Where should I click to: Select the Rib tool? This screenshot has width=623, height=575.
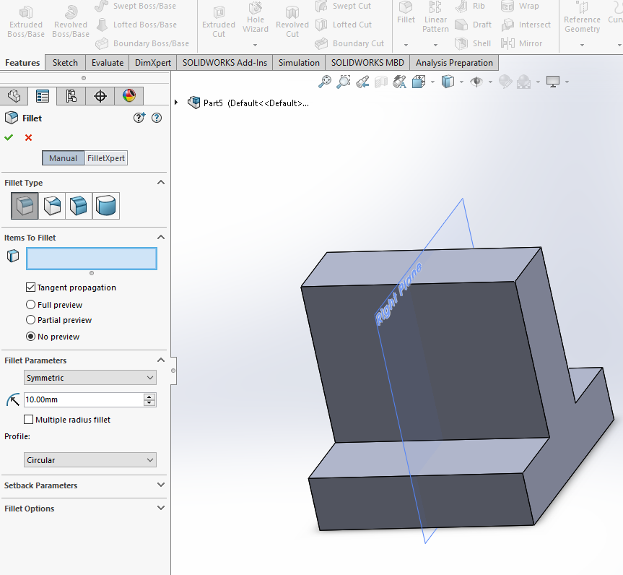471,6
